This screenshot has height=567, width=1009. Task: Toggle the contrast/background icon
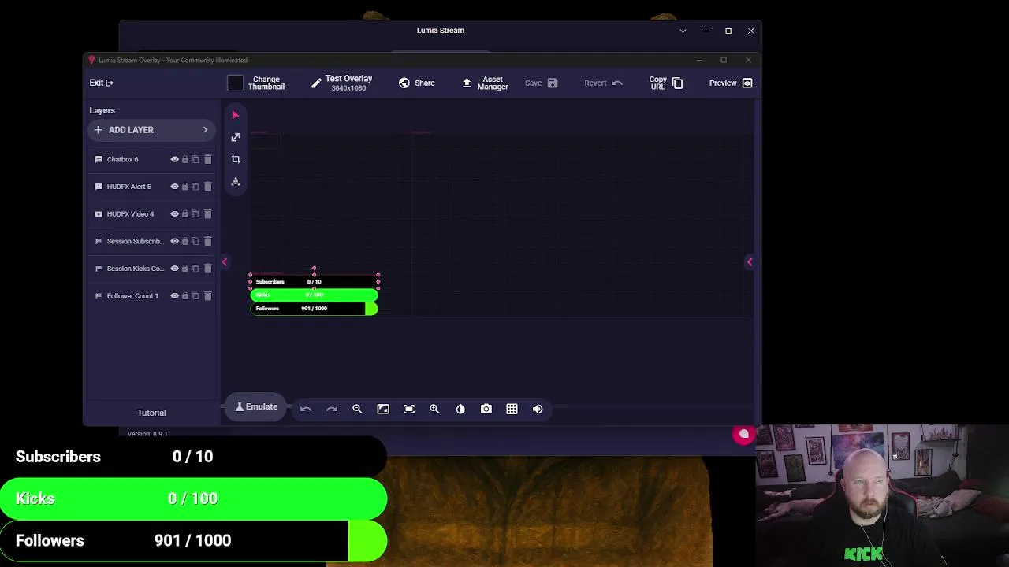460,409
